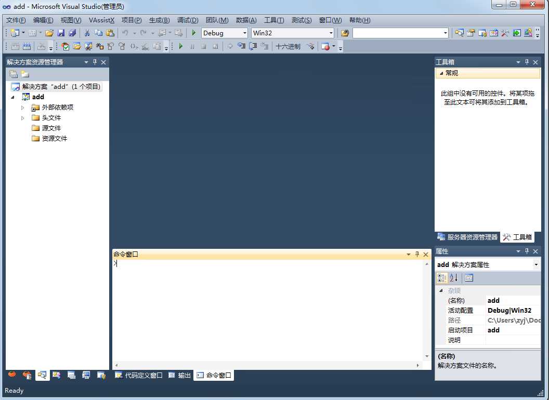Open the 生成(B) menu
Viewport: 549px width, 400px height.
pos(159,20)
